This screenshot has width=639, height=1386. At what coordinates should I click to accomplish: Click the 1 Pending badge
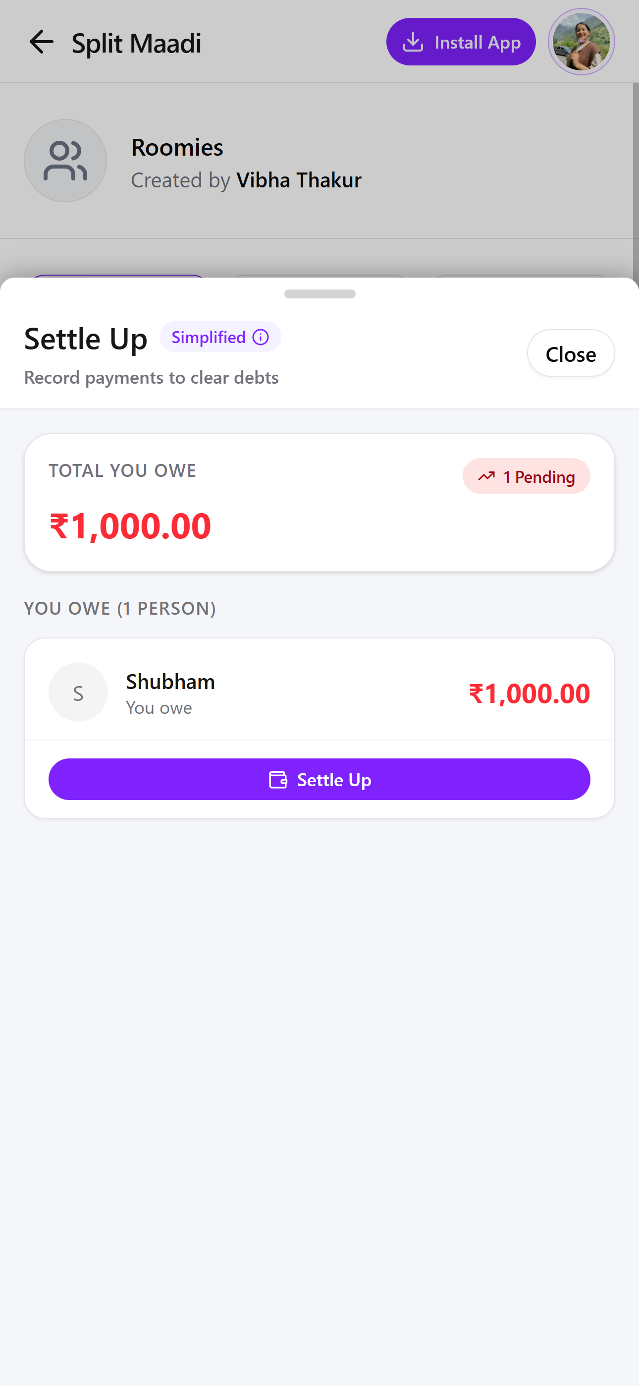pos(526,476)
